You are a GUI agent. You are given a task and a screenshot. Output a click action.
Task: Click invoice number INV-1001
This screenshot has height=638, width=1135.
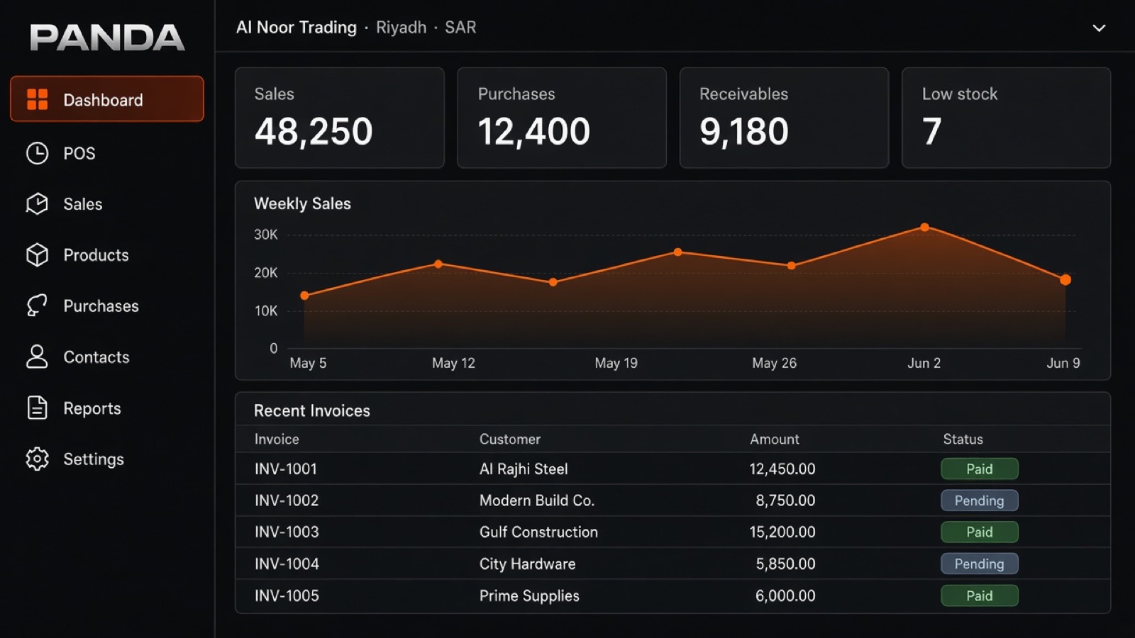[286, 469]
